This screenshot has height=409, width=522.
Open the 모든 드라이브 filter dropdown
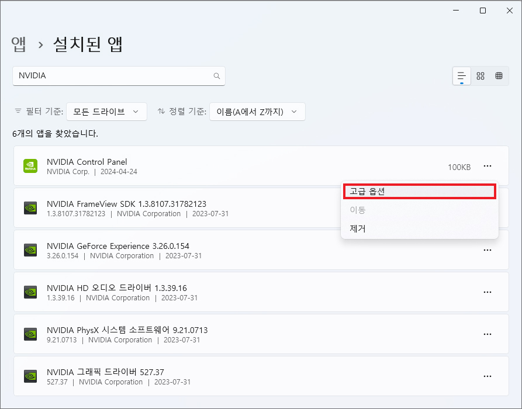point(106,112)
